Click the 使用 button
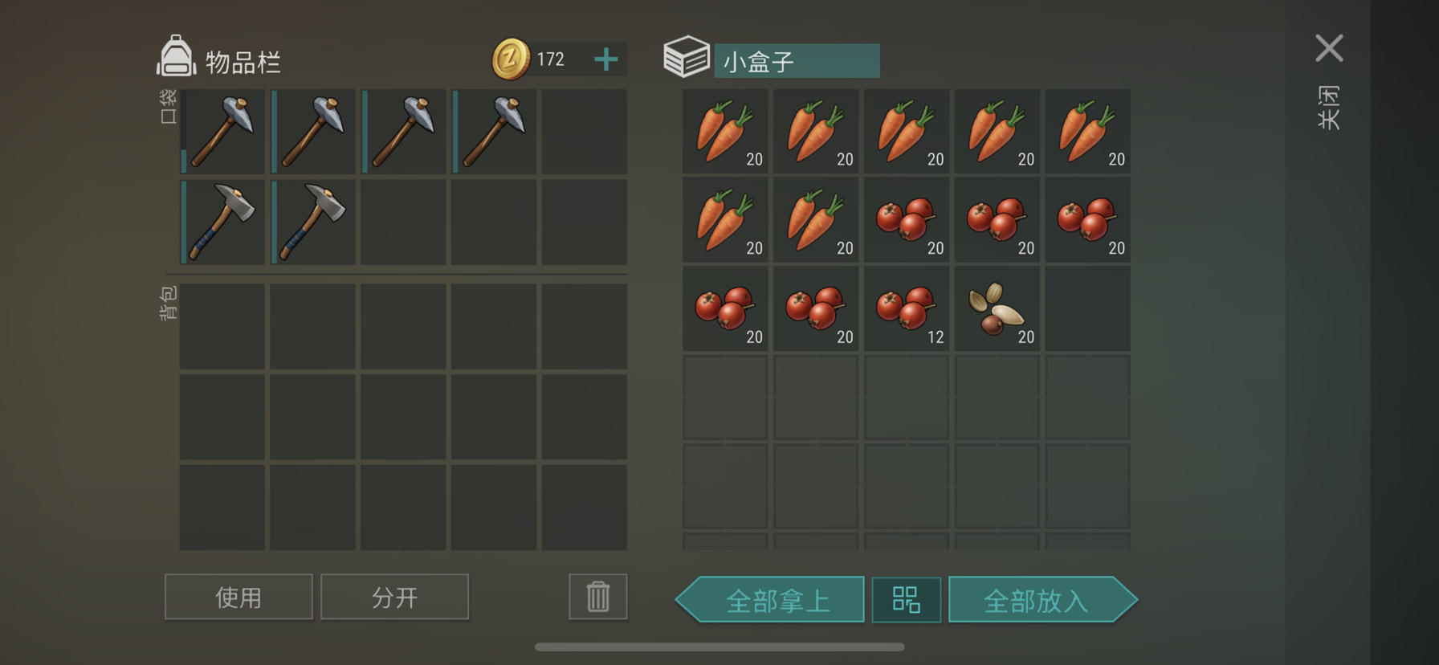Image resolution: width=1439 pixels, height=665 pixels. tap(238, 597)
